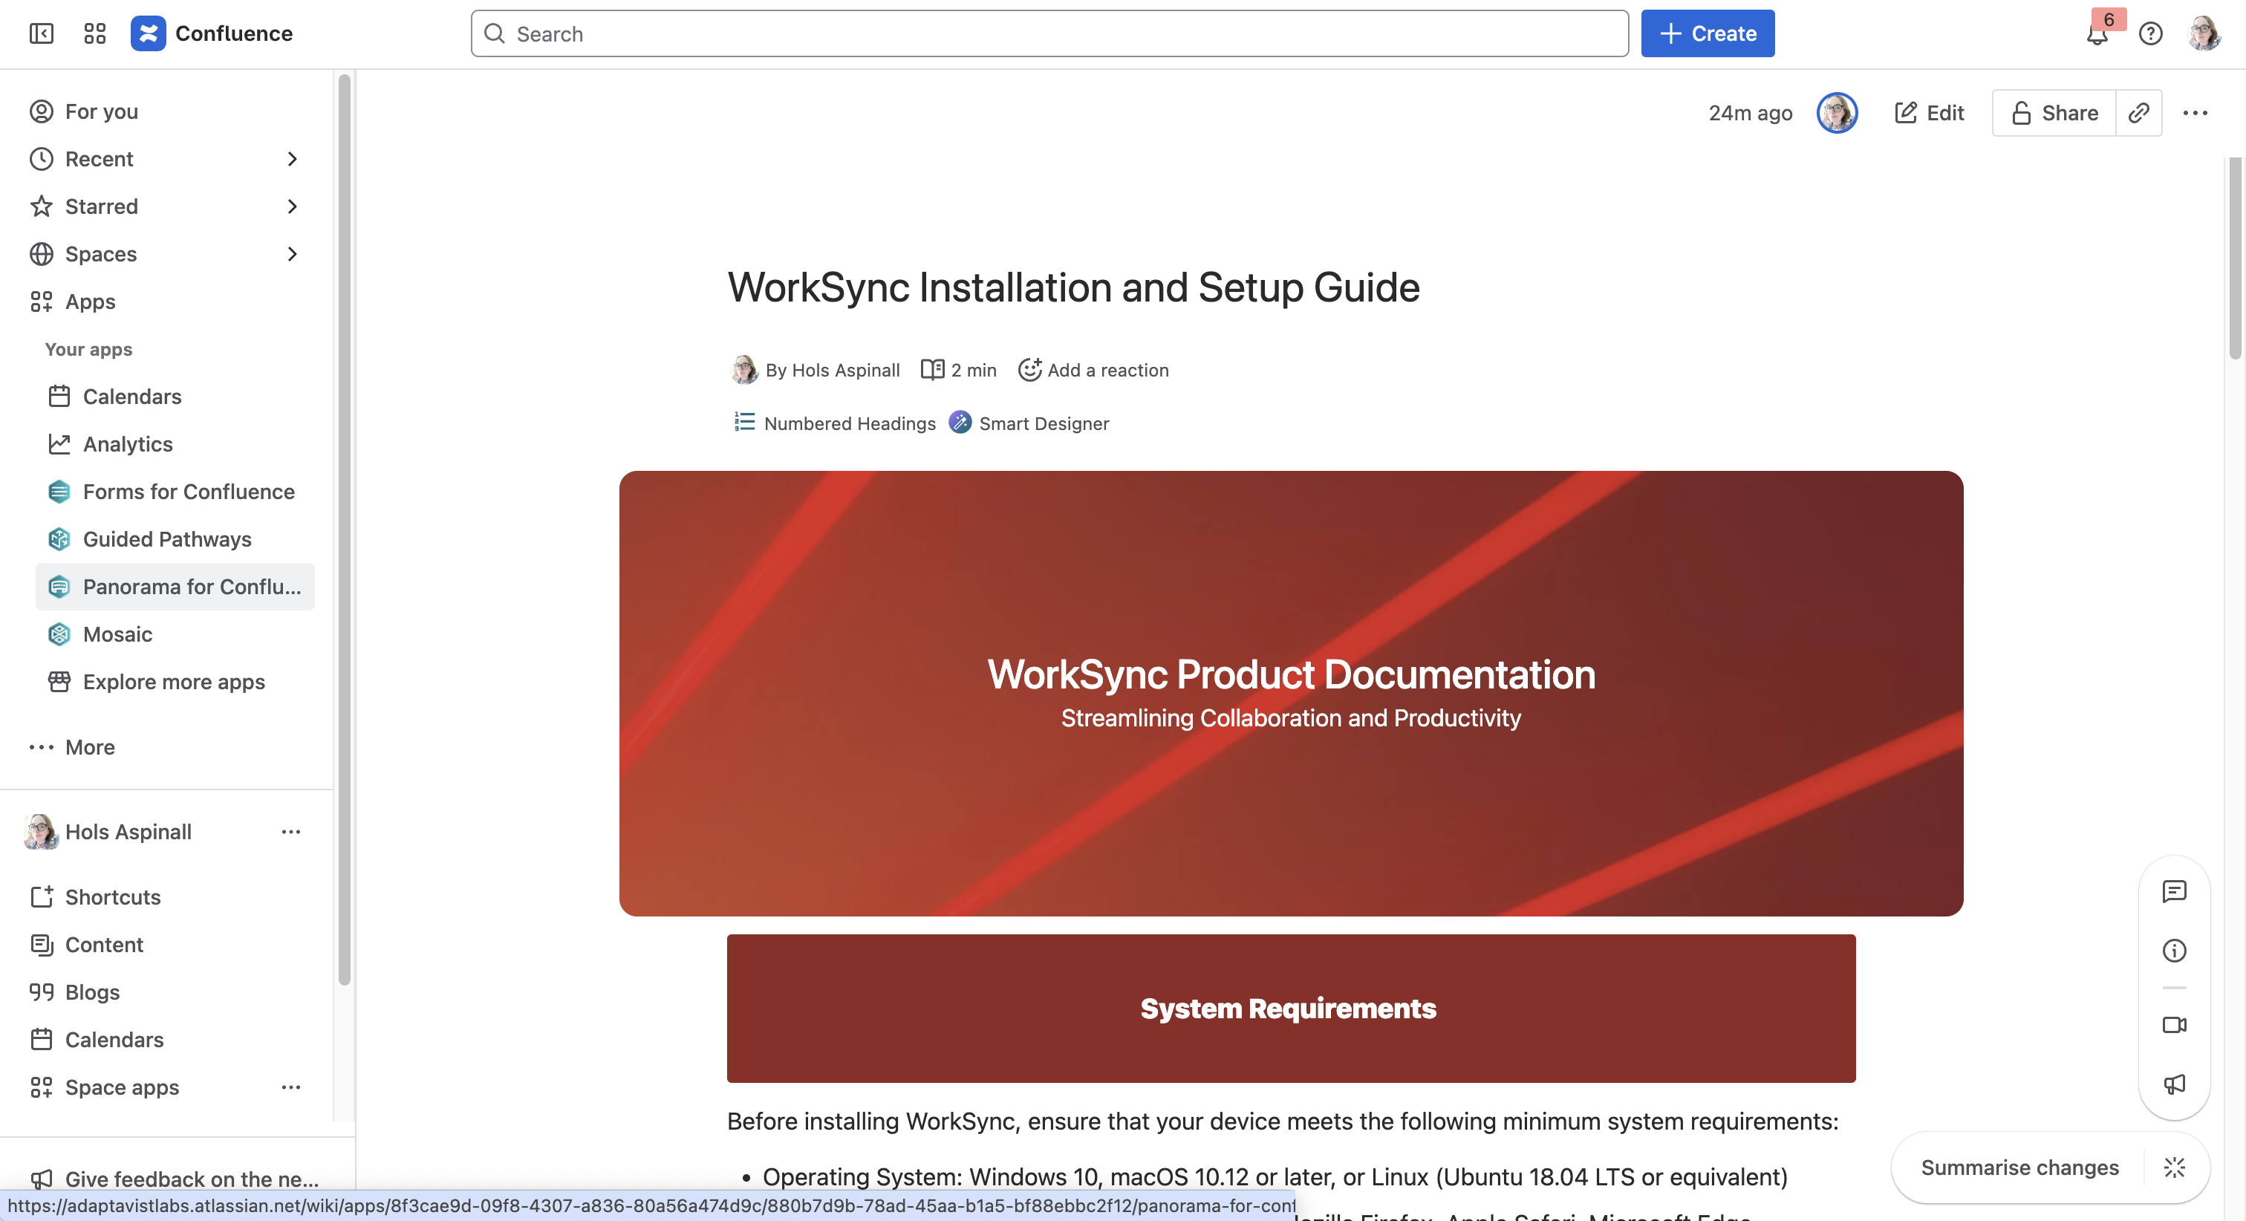Edit this page

(1929, 112)
